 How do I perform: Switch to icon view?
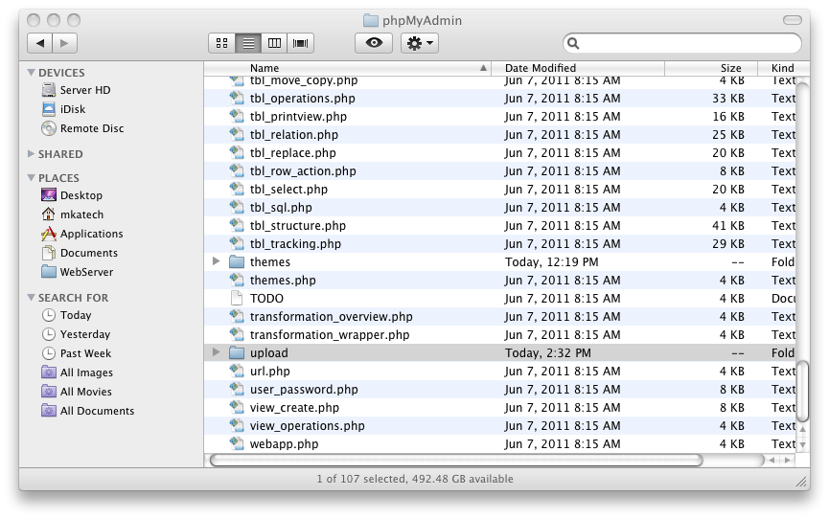click(222, 43)
